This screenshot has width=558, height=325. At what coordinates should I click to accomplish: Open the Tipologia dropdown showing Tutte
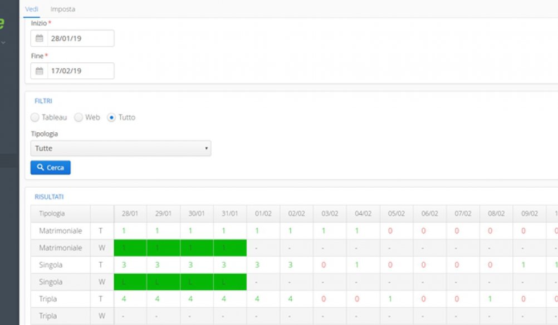coord(120,148)
